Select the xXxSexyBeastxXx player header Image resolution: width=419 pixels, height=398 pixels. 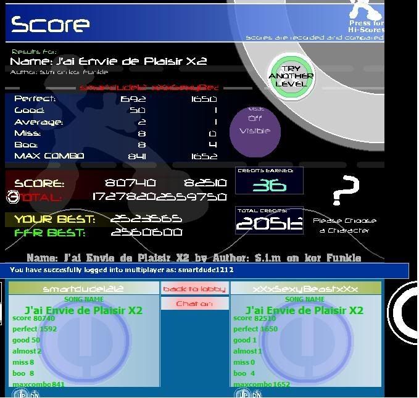pos(305,289)
